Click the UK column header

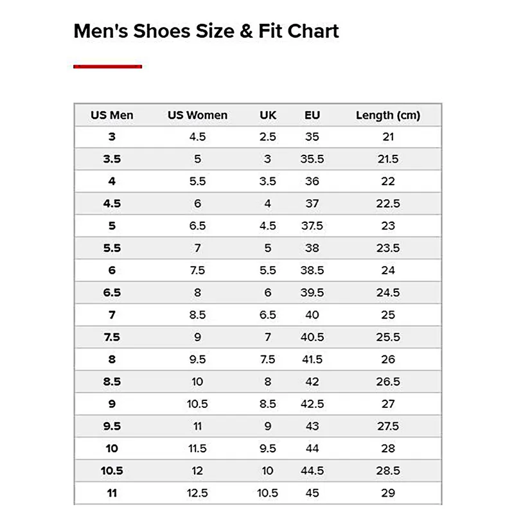tap(268, 116)
